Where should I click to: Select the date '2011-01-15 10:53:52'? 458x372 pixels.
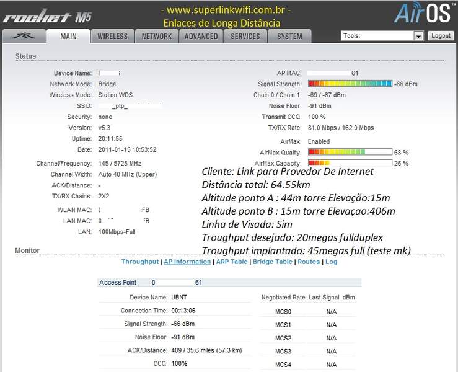click(x=127, y=149)
